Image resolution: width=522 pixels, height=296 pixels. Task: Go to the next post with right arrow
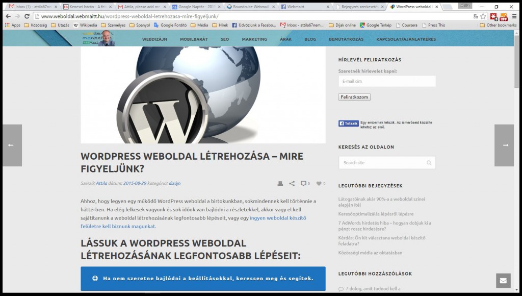[x=505, y=145]
